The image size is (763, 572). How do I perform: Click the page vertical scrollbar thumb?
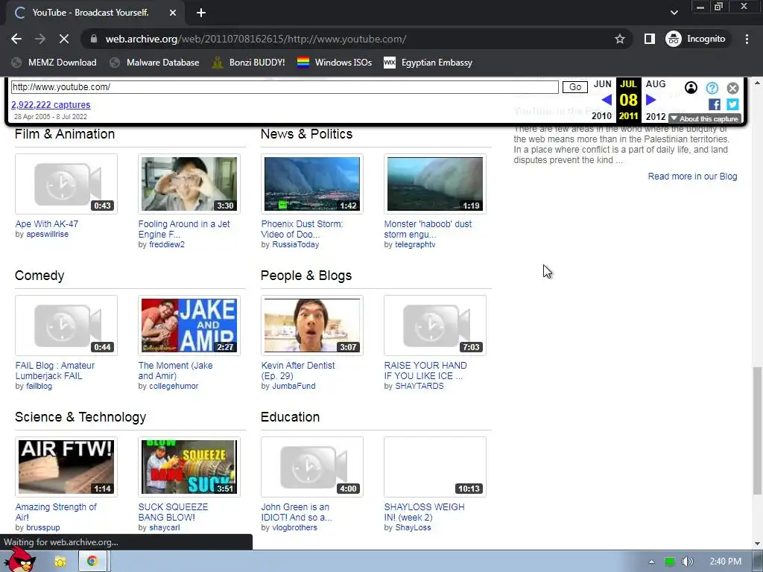point(757,430)
